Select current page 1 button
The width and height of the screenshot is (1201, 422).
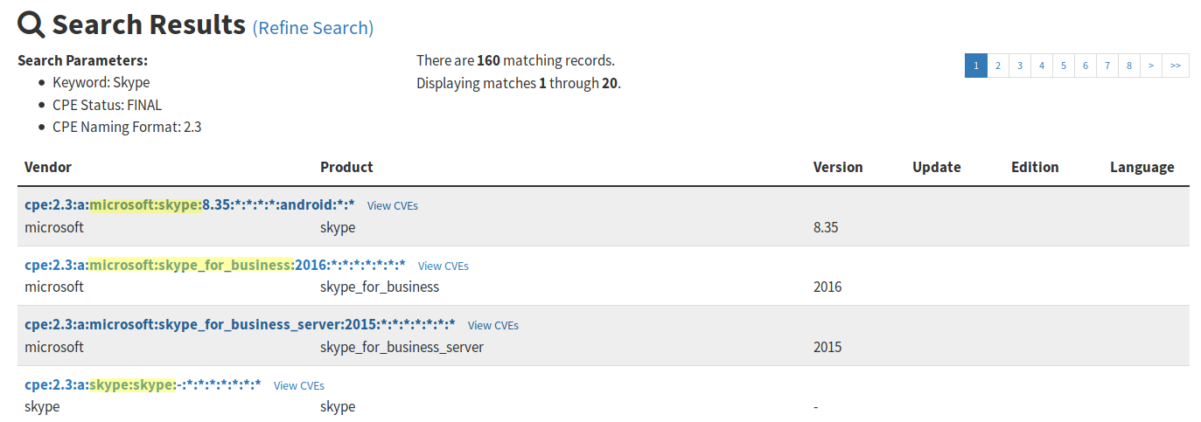(976, 66)
